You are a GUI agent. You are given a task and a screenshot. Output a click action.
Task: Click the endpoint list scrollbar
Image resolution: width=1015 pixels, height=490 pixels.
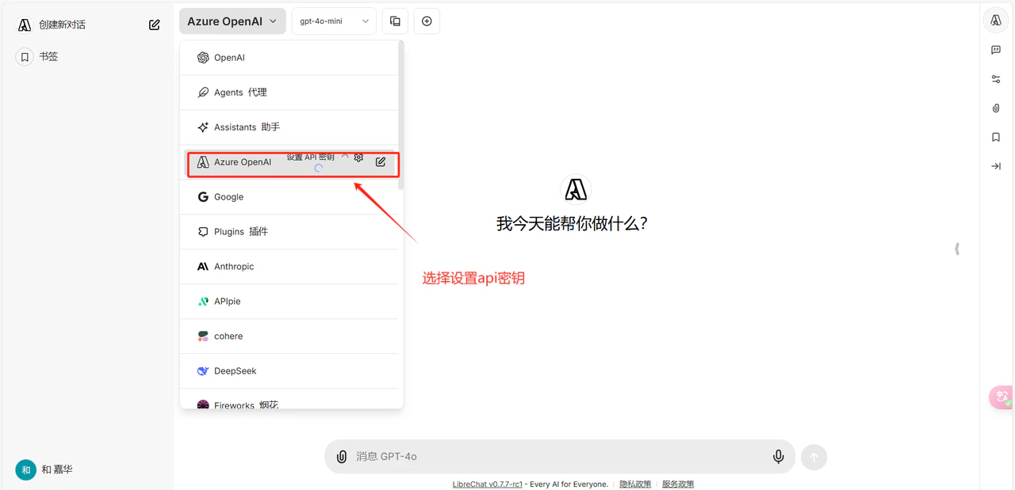(x=401, y=115)
